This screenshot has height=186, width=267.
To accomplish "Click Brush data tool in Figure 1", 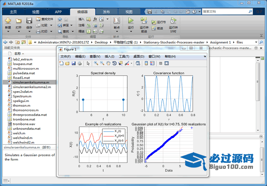I will click(127, 63).
